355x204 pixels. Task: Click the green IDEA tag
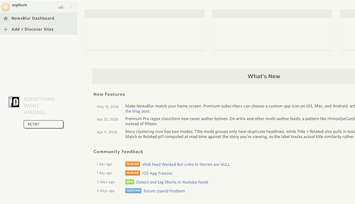coord(130,181)
